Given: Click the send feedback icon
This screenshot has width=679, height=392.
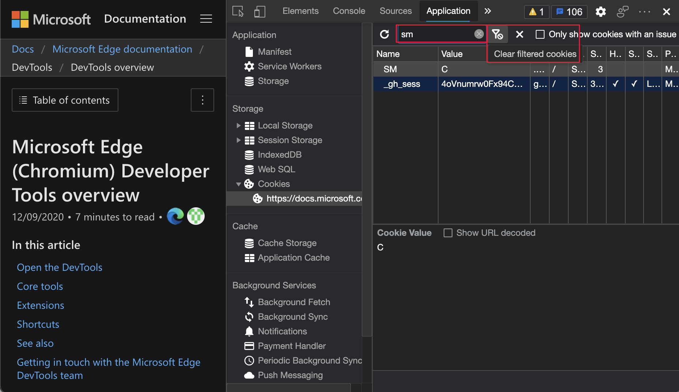Looking at the screenshot, I should 622,12.
